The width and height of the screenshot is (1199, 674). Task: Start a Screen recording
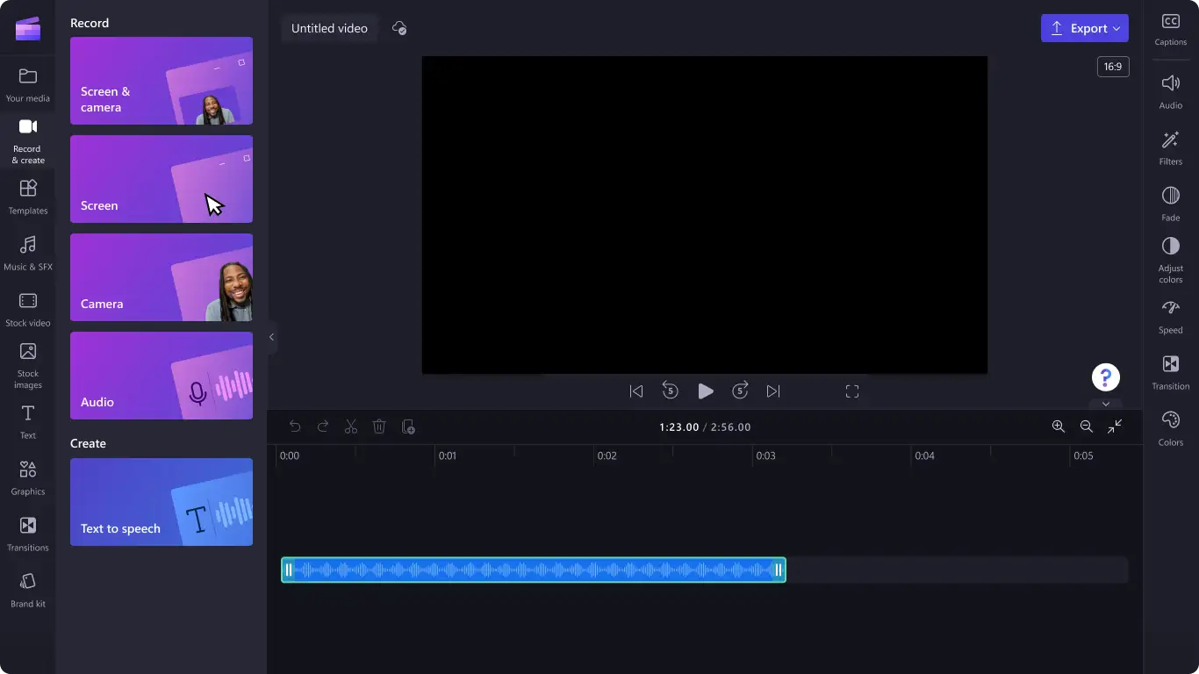tap(162, 179)
